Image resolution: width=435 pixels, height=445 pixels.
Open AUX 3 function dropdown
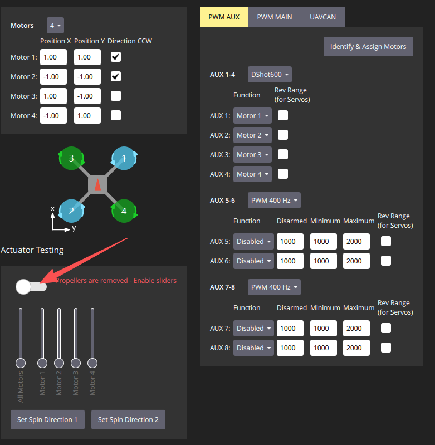tap(252, 154)
